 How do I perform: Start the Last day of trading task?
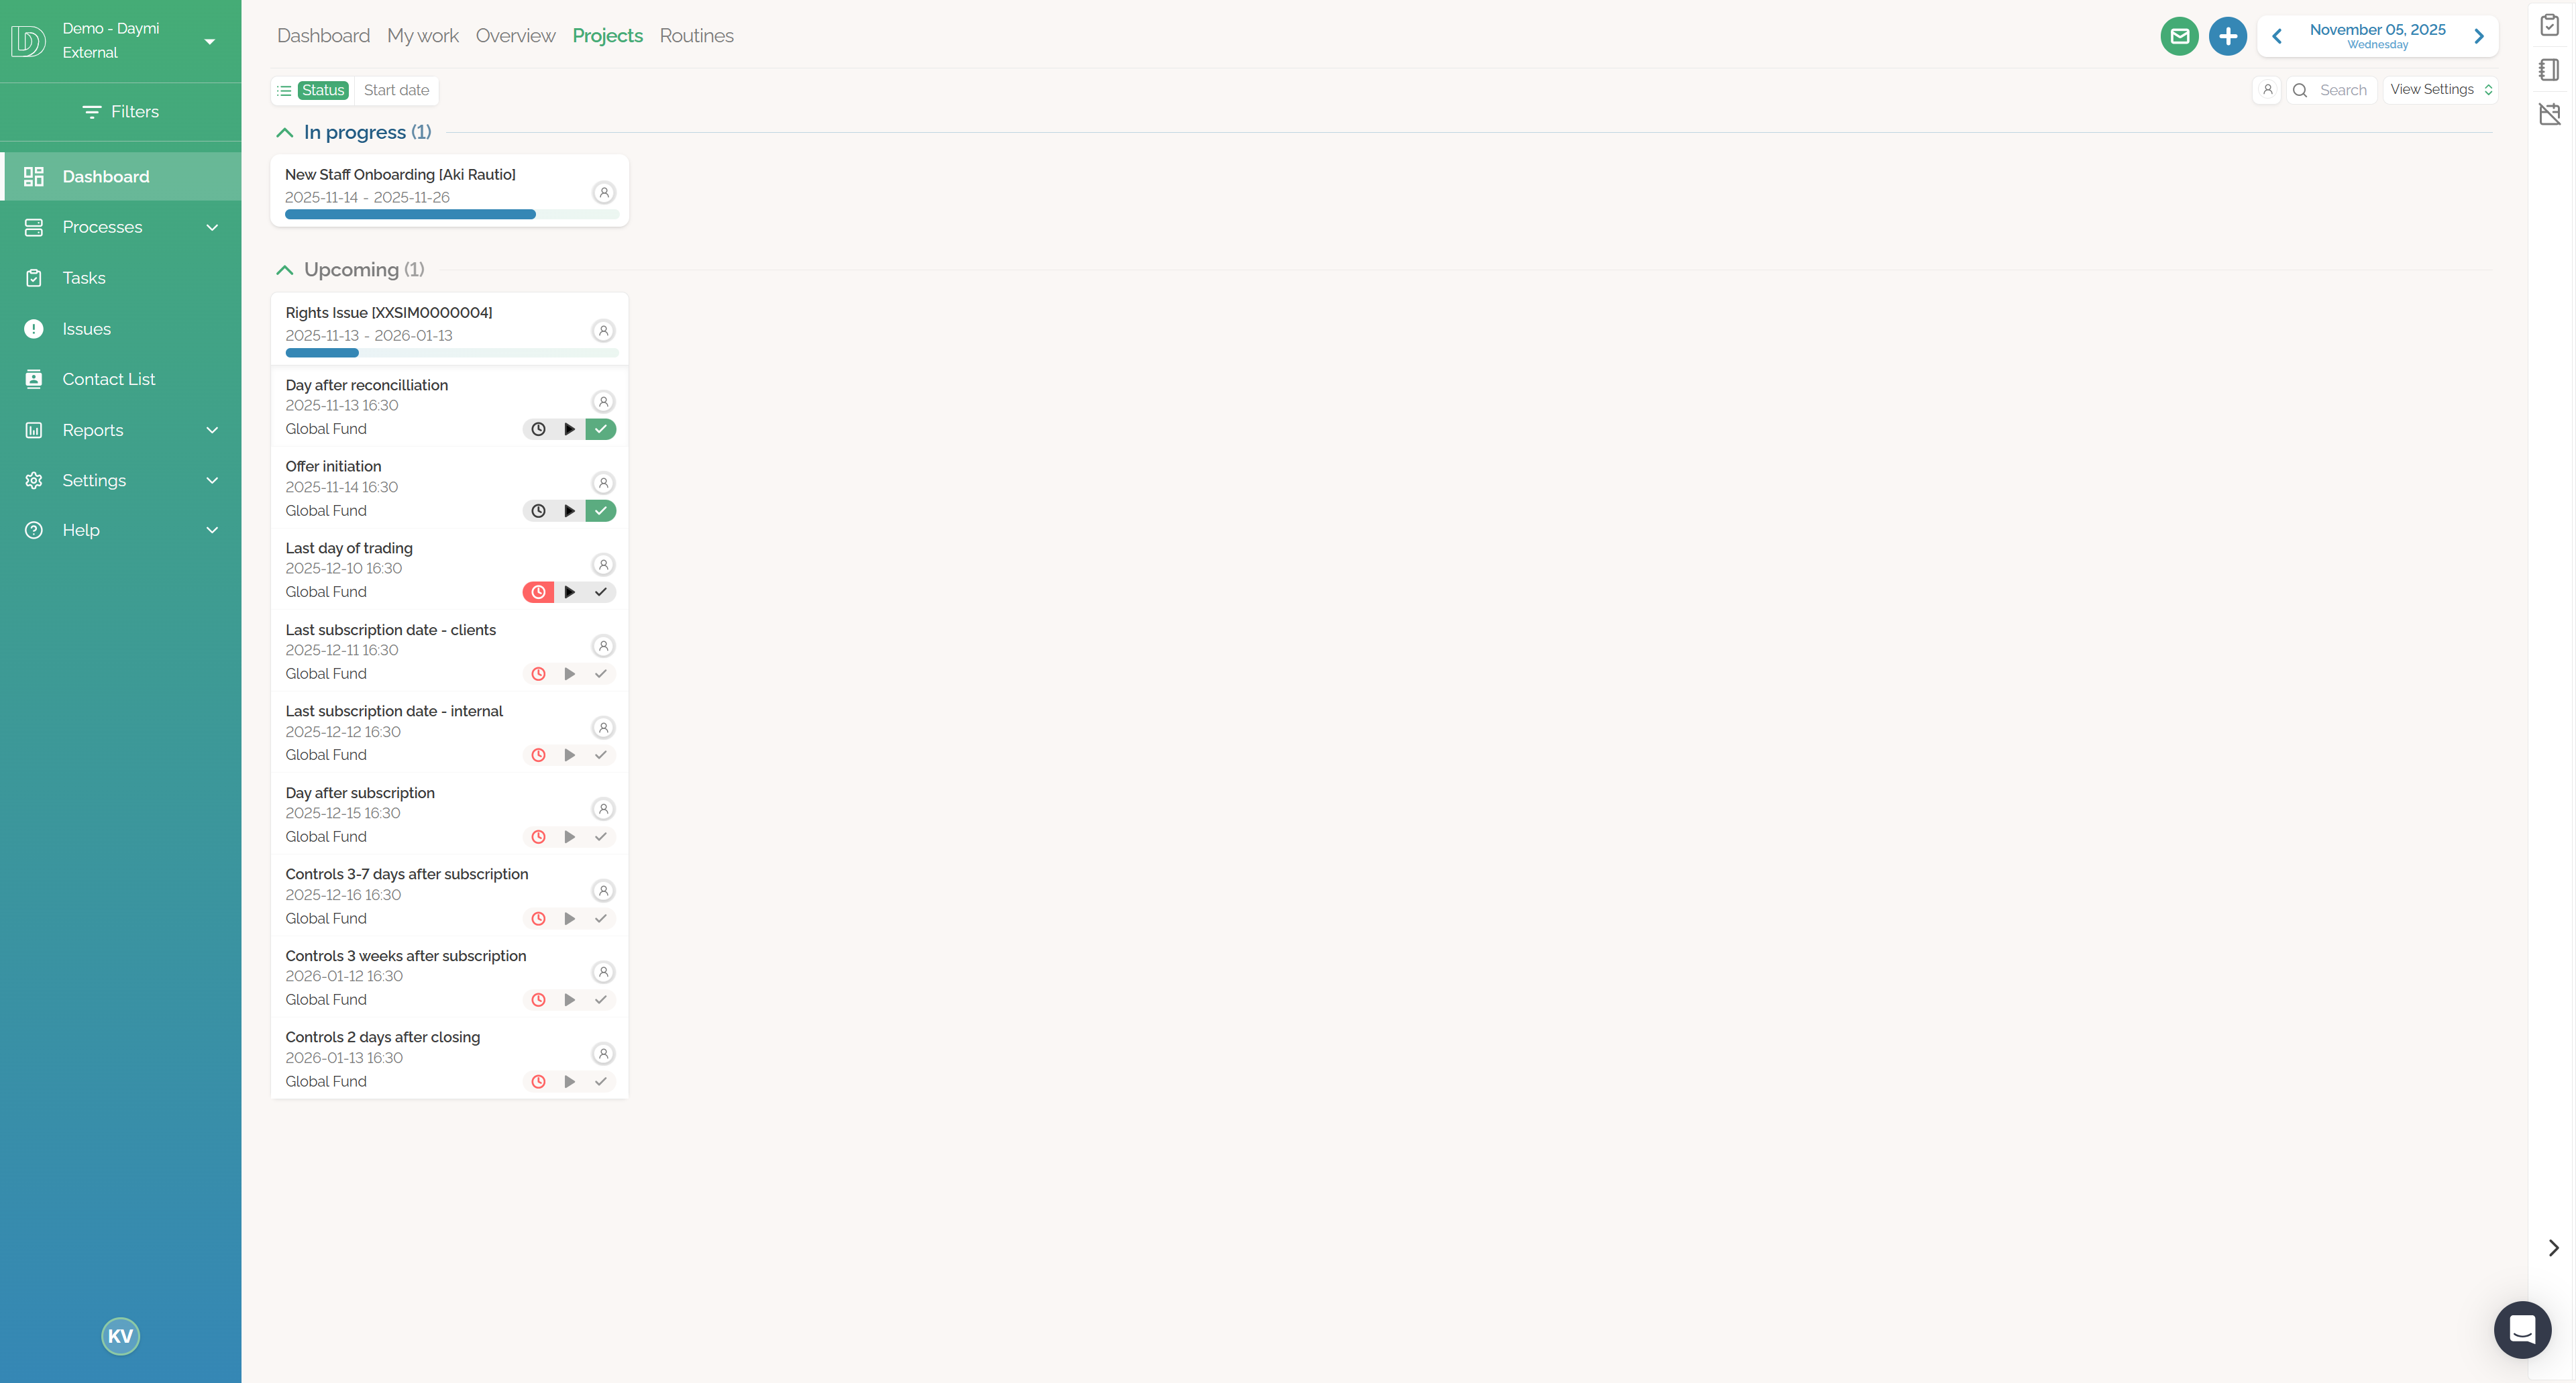569,592
